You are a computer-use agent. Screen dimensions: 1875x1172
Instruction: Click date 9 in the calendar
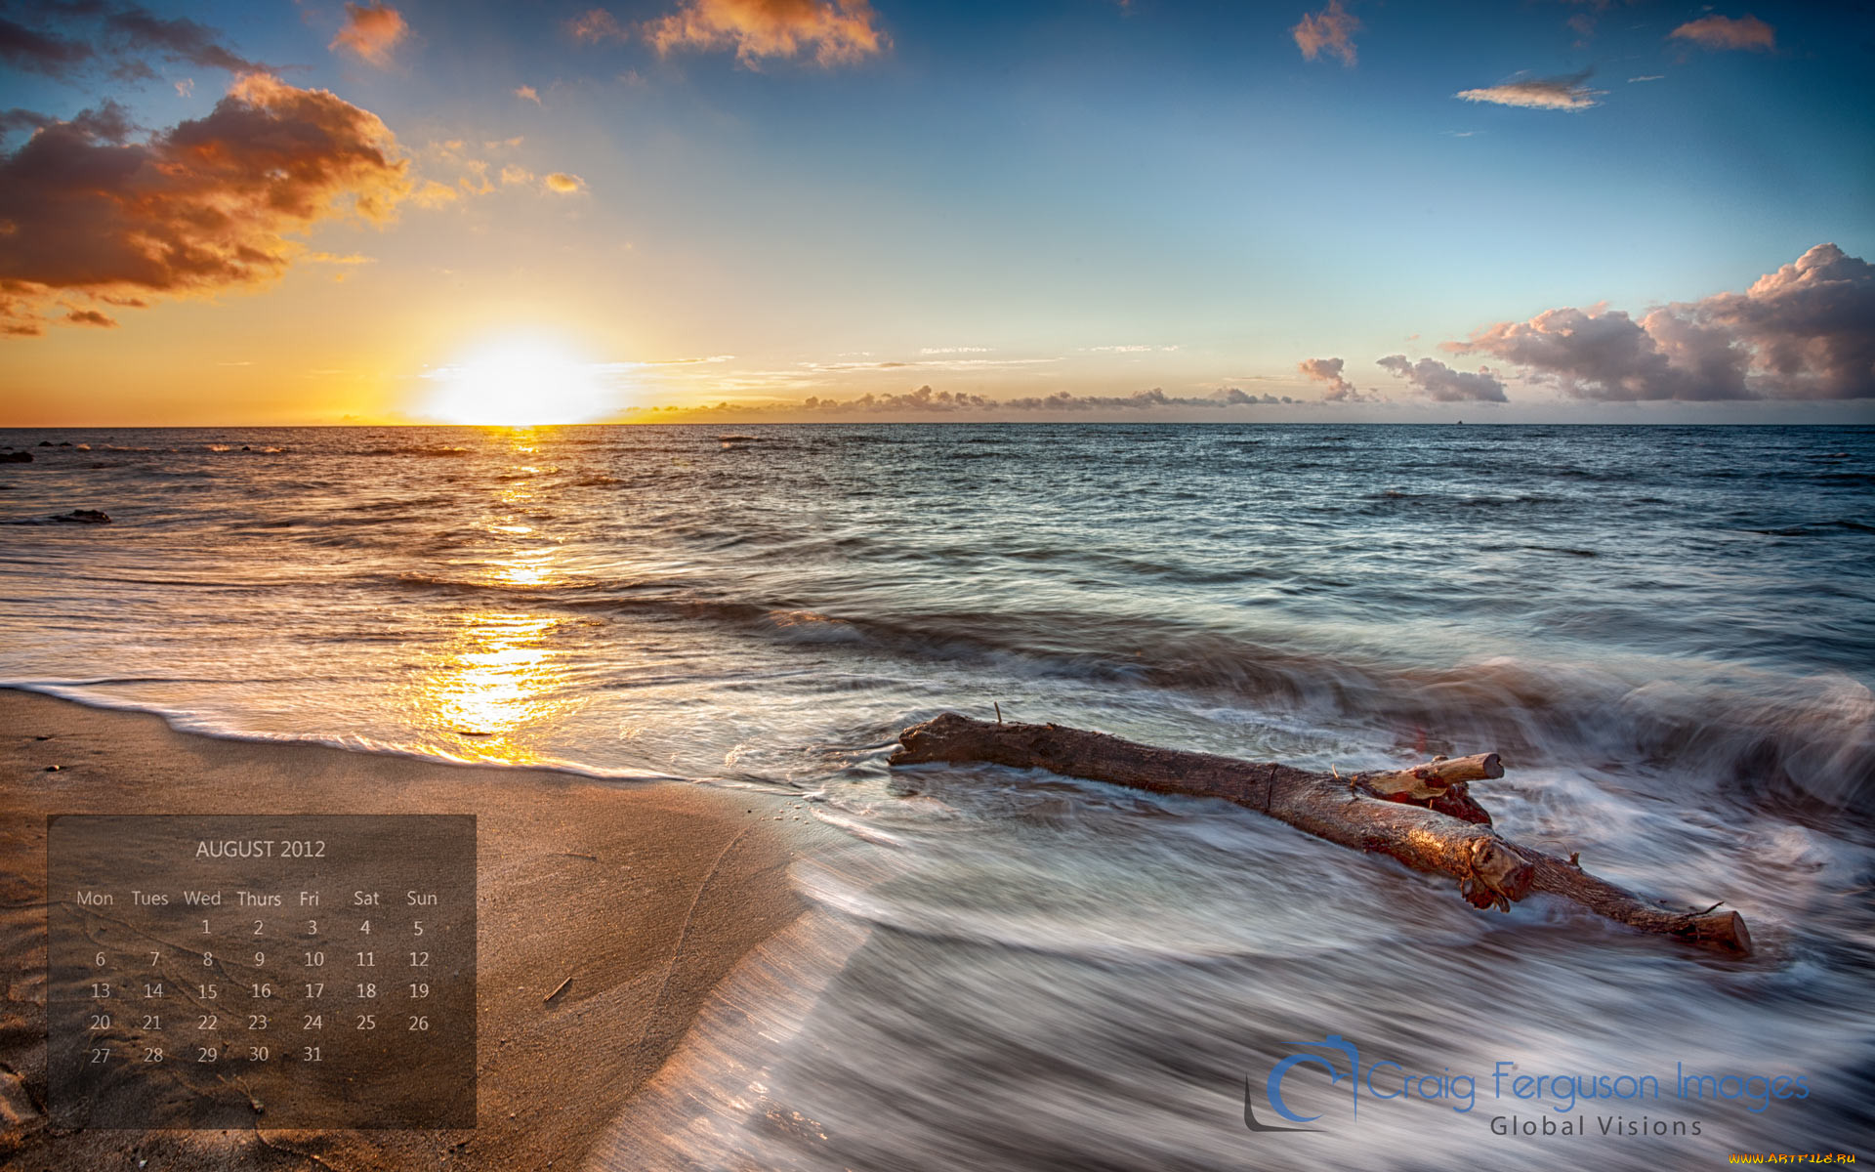(x=259, y=959)
